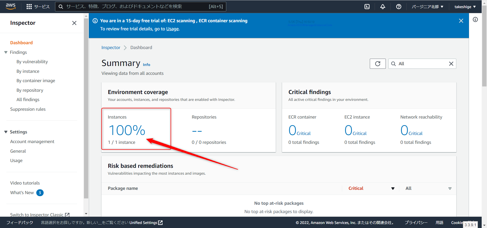Open the help question mark icon
Image resolution: width=487 pixels, height=228 pixels.
[399, 7]
